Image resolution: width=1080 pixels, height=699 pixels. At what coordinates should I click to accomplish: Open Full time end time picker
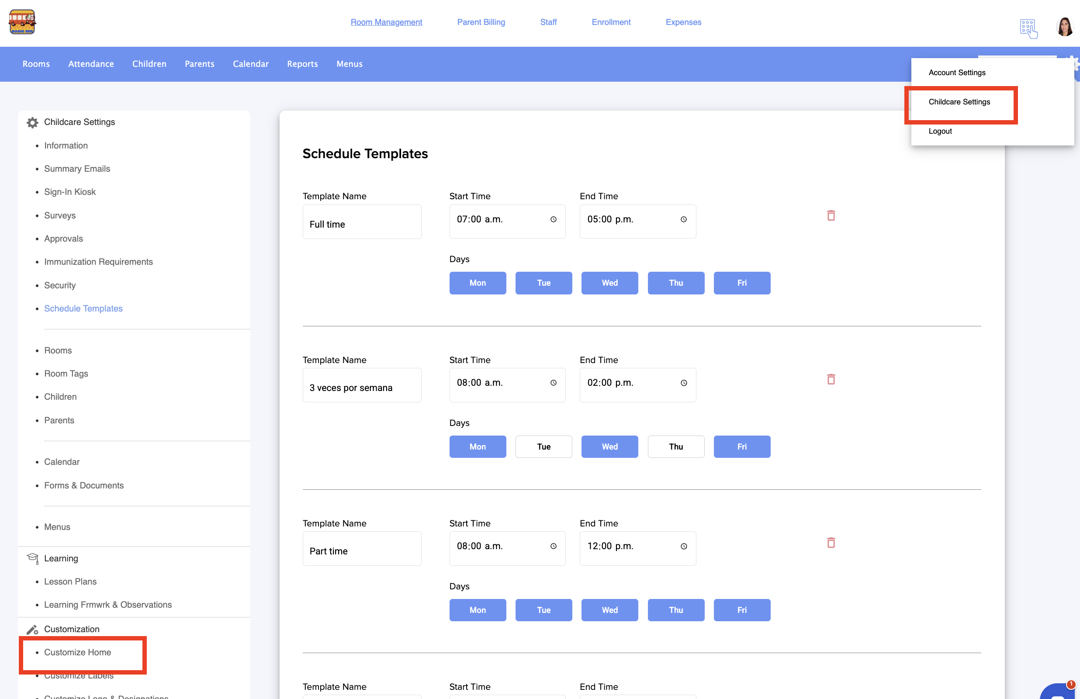683,219
